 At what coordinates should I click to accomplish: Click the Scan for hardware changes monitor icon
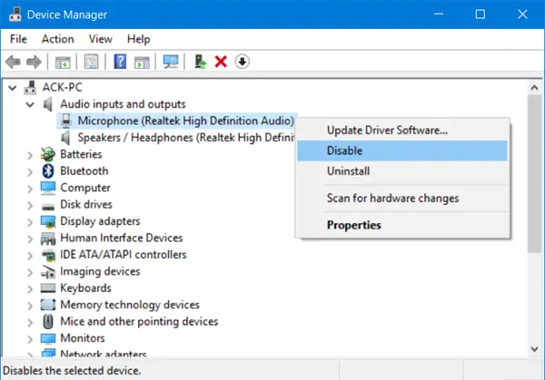coord(170,62)
